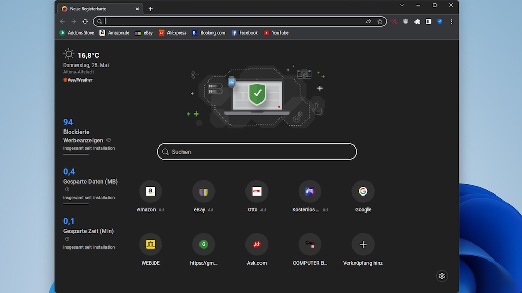Click the bookmark star icon in address bar

click(x=380, y=21)
